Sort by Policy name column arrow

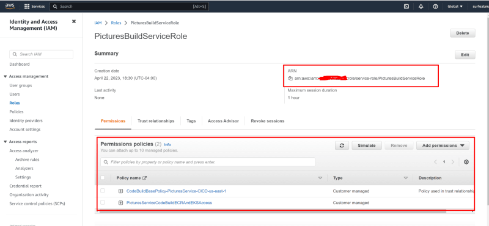(320, 178)
